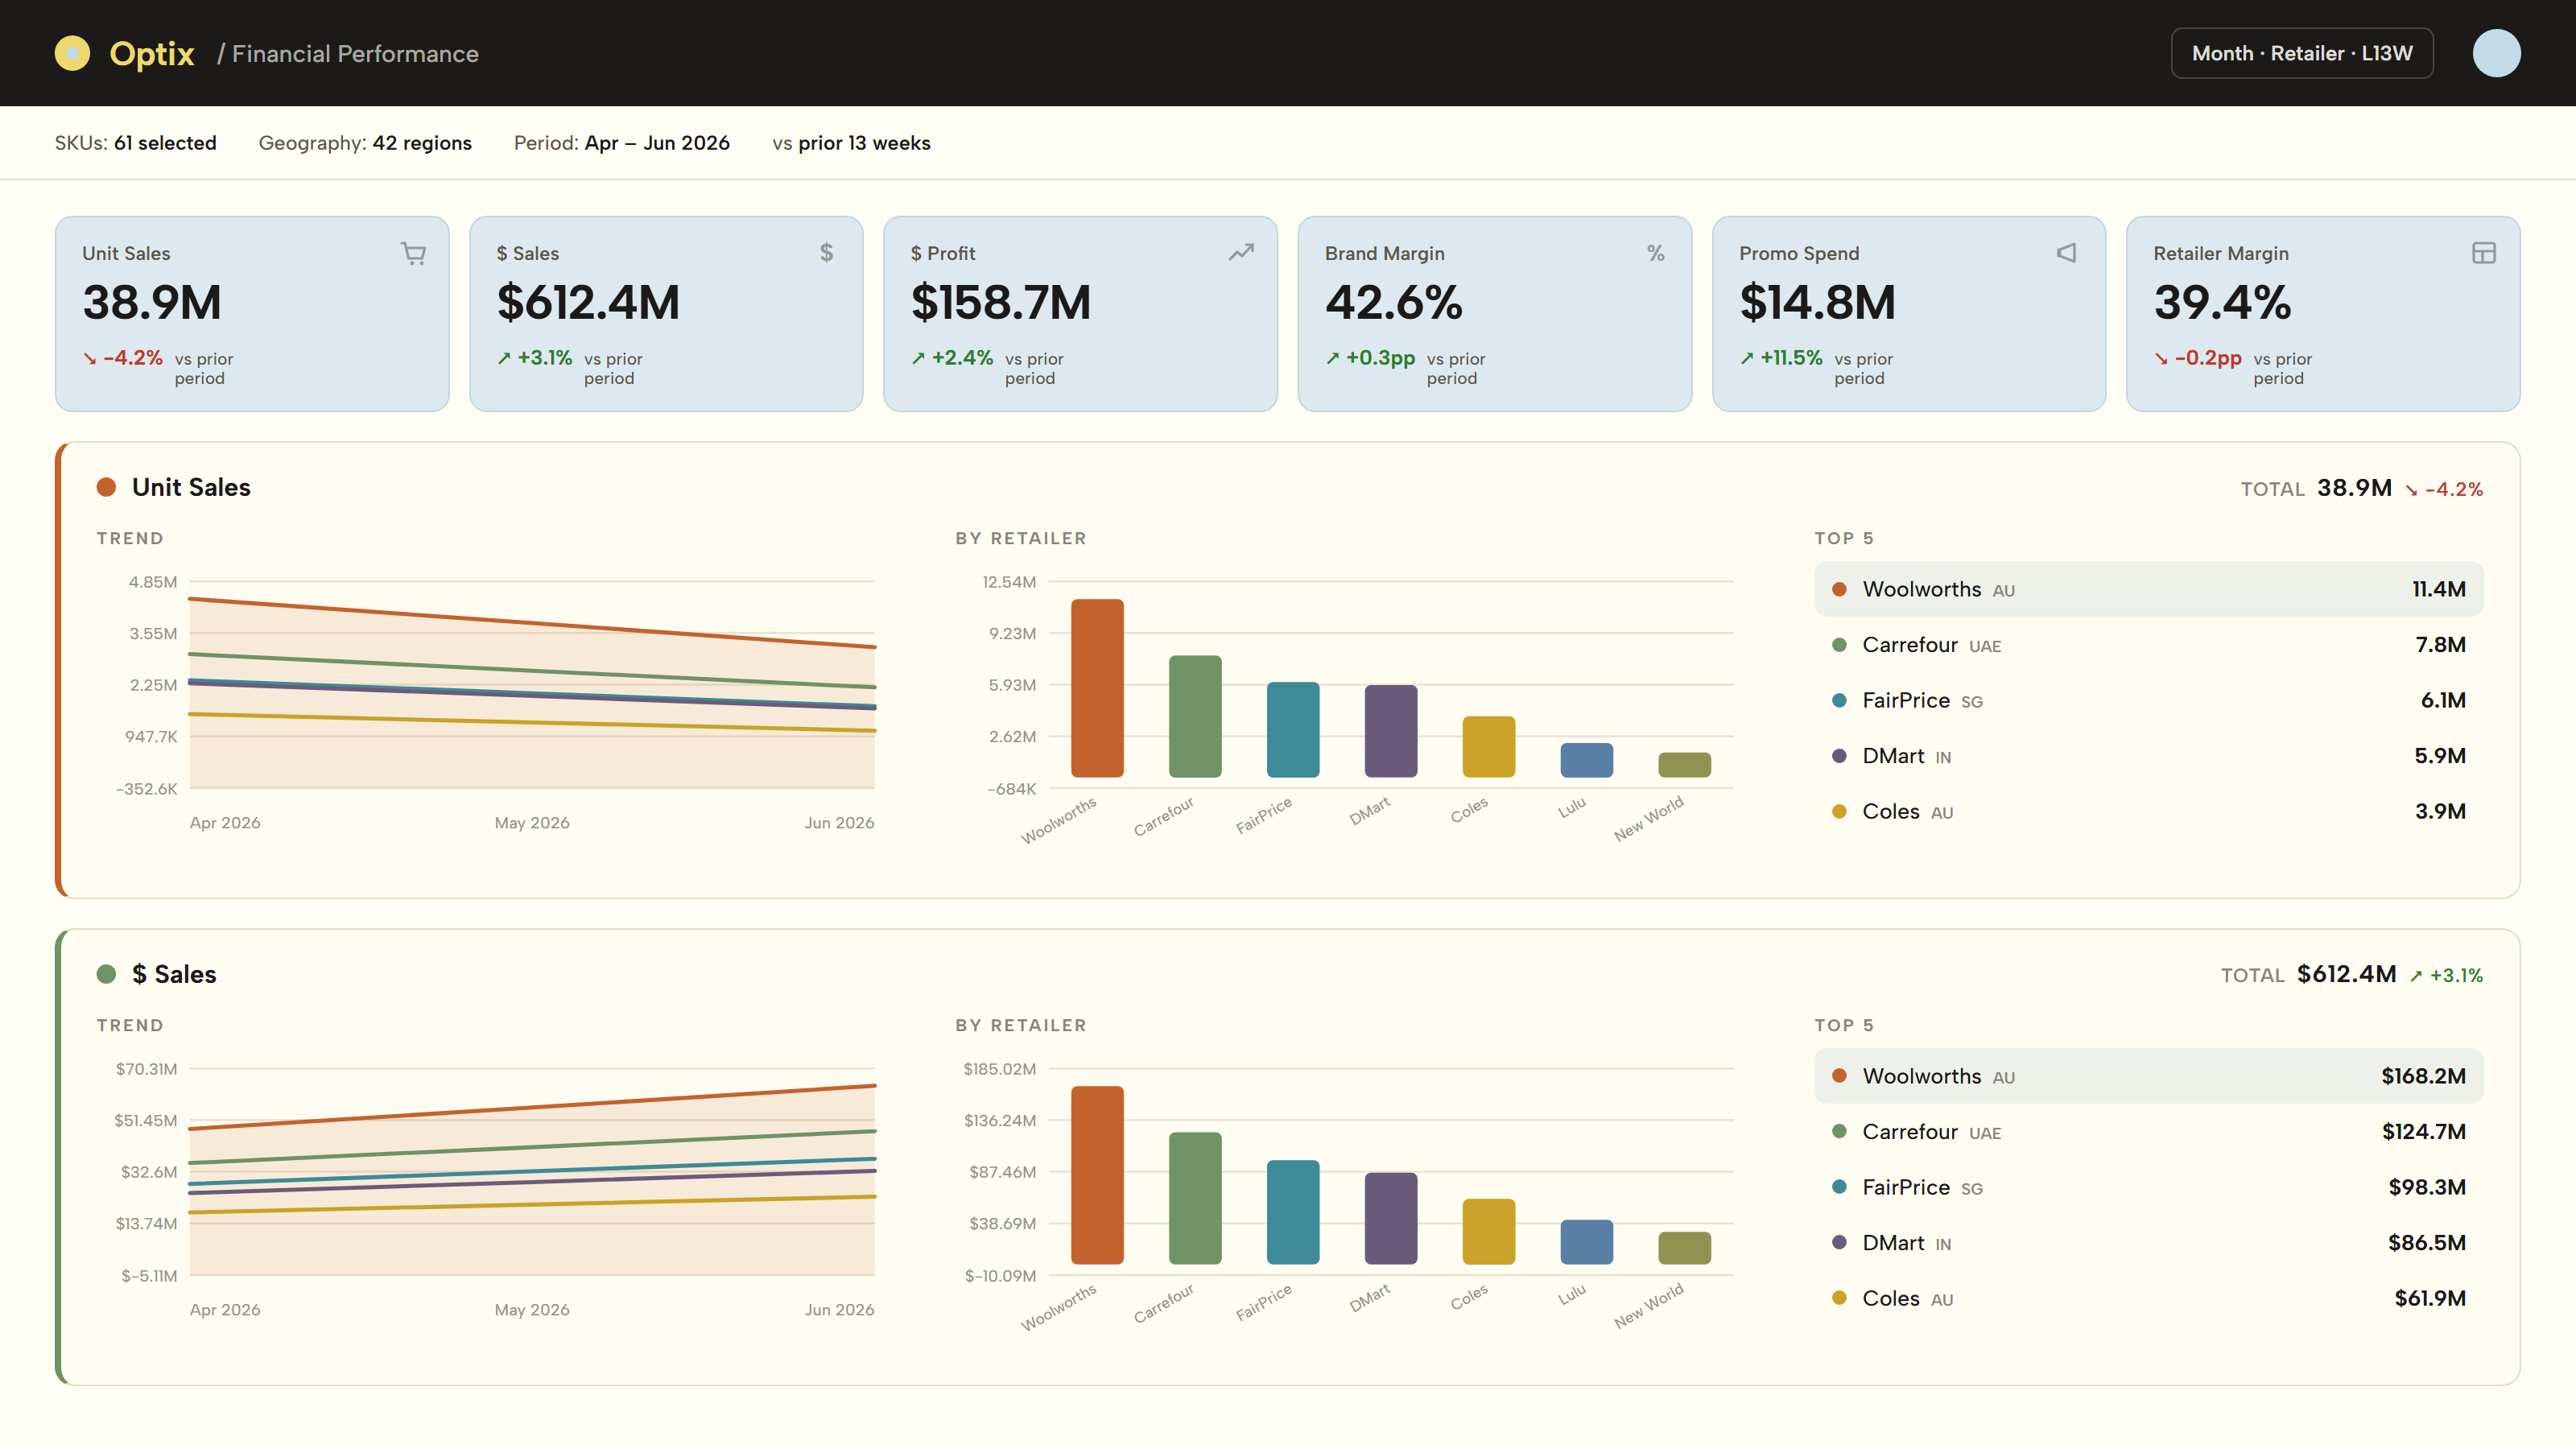This screenshot has height=1449, width=2576.
Task: Click Lulu bar in Unit Sales by retailer chart
Action: pos(1587,760)
